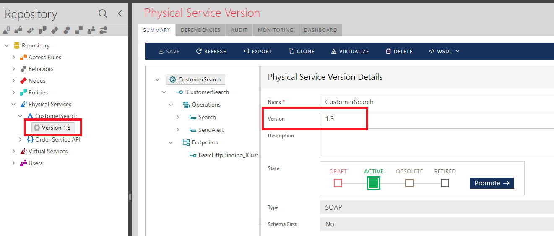Expand the Search operation node
The image size is (554, 236).
point(177,117)
